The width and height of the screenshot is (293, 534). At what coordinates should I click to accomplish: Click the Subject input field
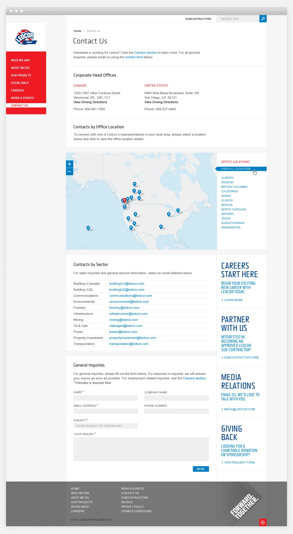tap(106, 426)
